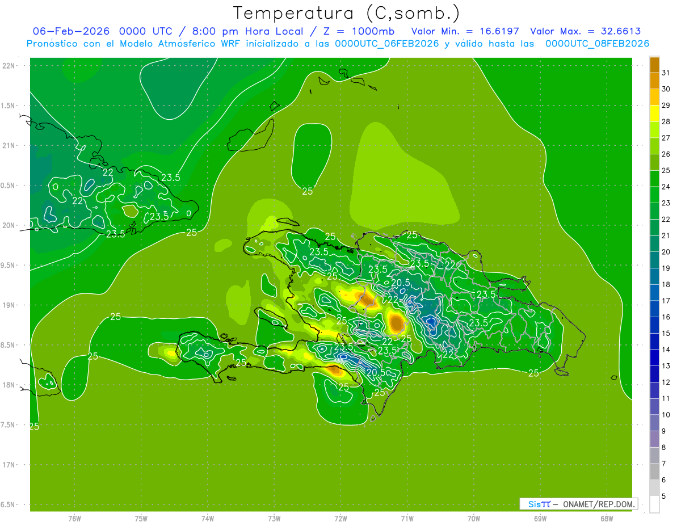Image resolution: width=681 pixels, height=526 pixels.
Task: Click the 76W longitude axis label
Action: pyautogui.click(x=74, y=518)
